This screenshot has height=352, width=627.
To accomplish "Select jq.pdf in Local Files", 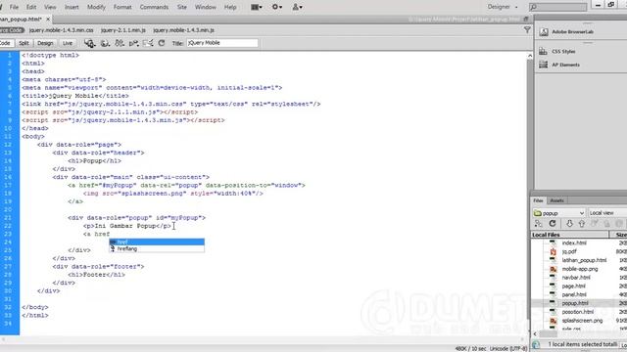I will click(569, 251).
